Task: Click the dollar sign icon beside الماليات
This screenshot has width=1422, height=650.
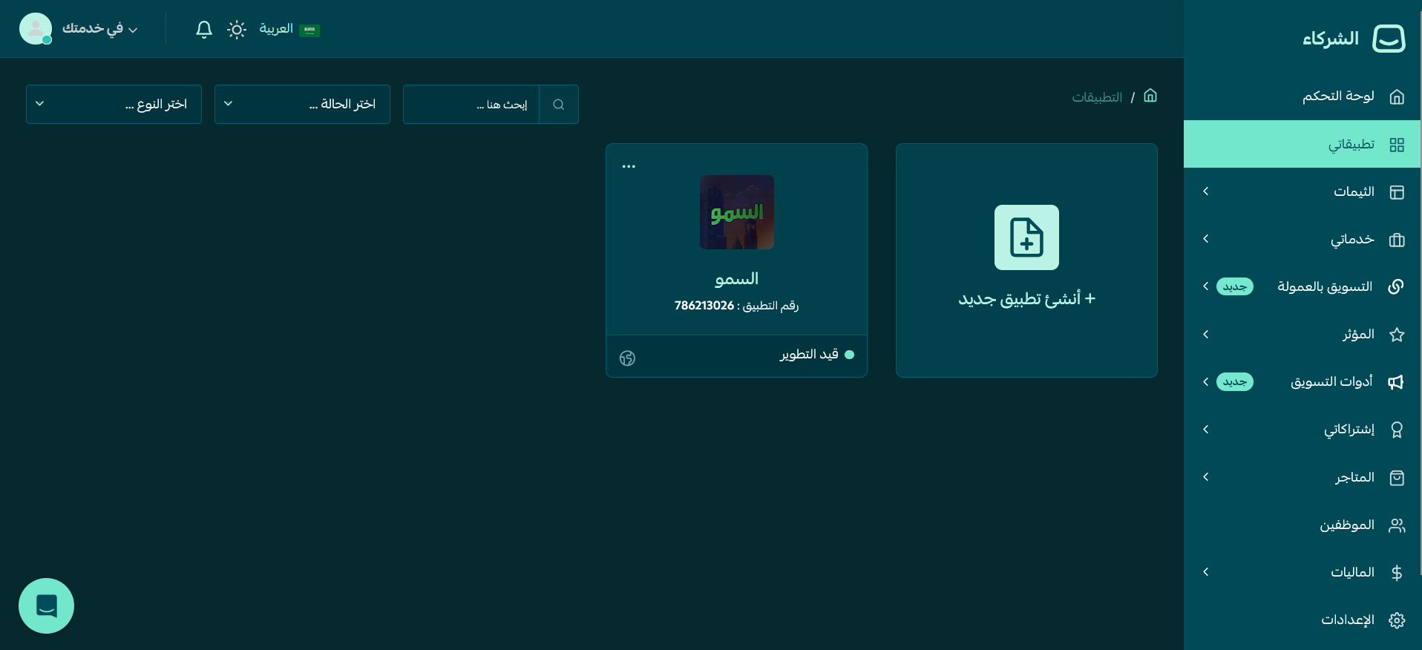Action: pos(1397,573)
